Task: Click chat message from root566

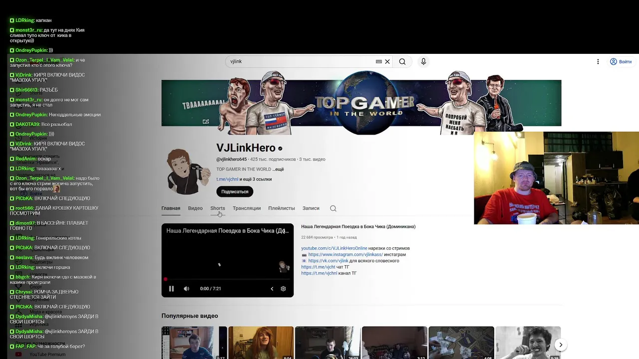Action: (54, 210)
